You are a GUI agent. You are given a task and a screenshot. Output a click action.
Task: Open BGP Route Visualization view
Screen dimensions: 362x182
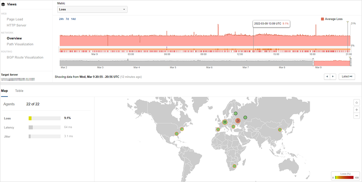pyautogui.click(x=25, y=57)
